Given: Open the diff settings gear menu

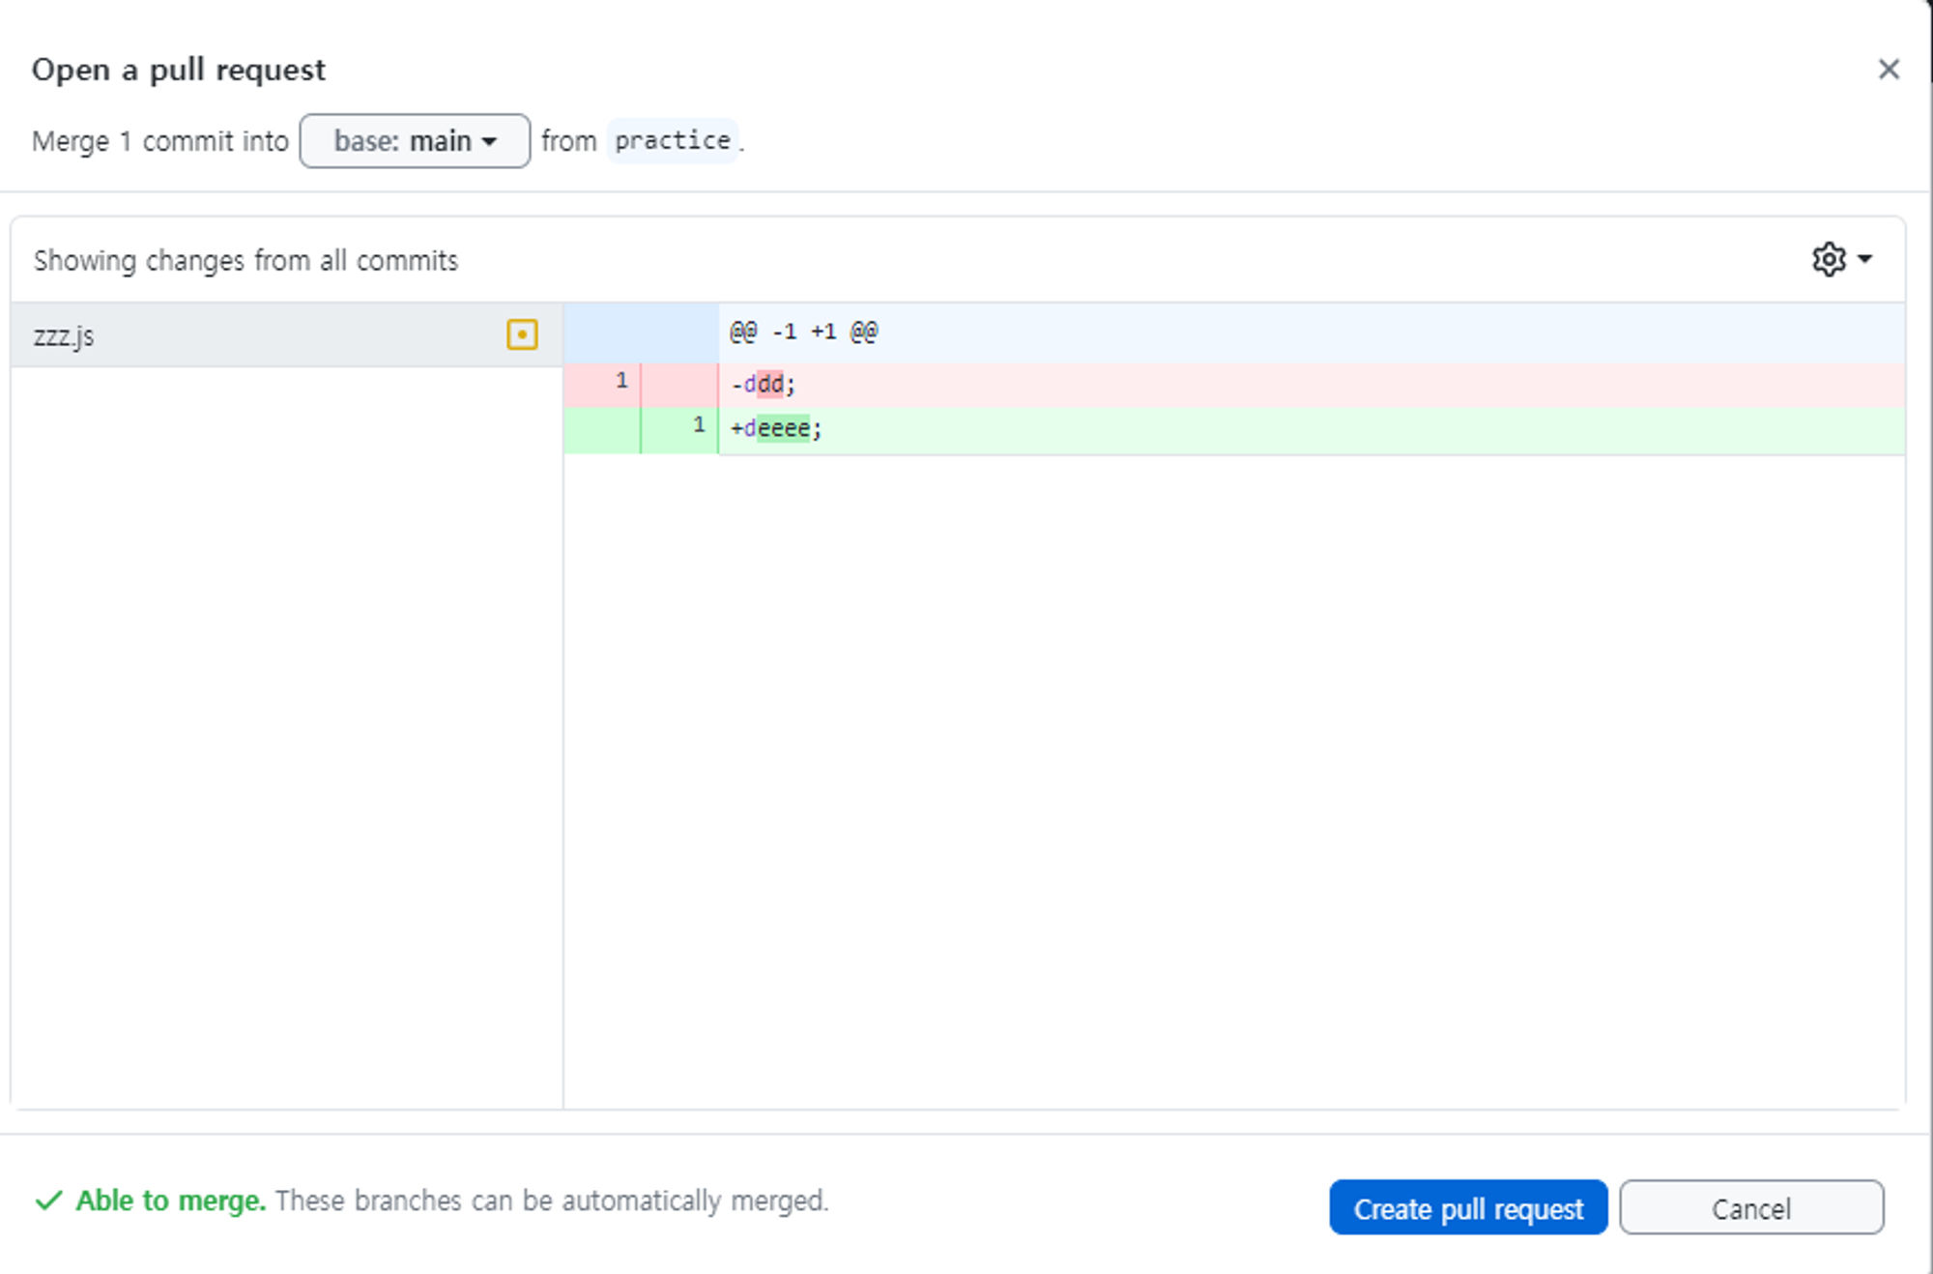Looking at the screenshot, I should tap(1842, 259).
